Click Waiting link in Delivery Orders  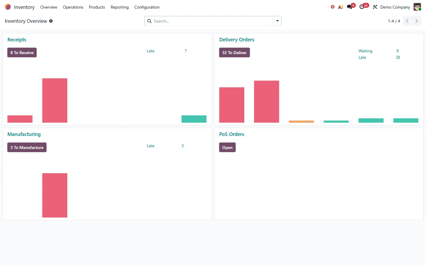(x=365, y=51)
